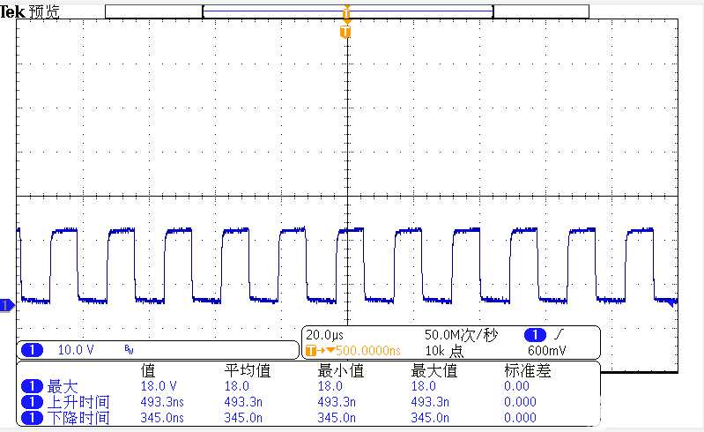Image resolution: width=704 pixels, height=432 pixels.
Task: Click the trigger source channel 1 badge
Action: point(535,335)
